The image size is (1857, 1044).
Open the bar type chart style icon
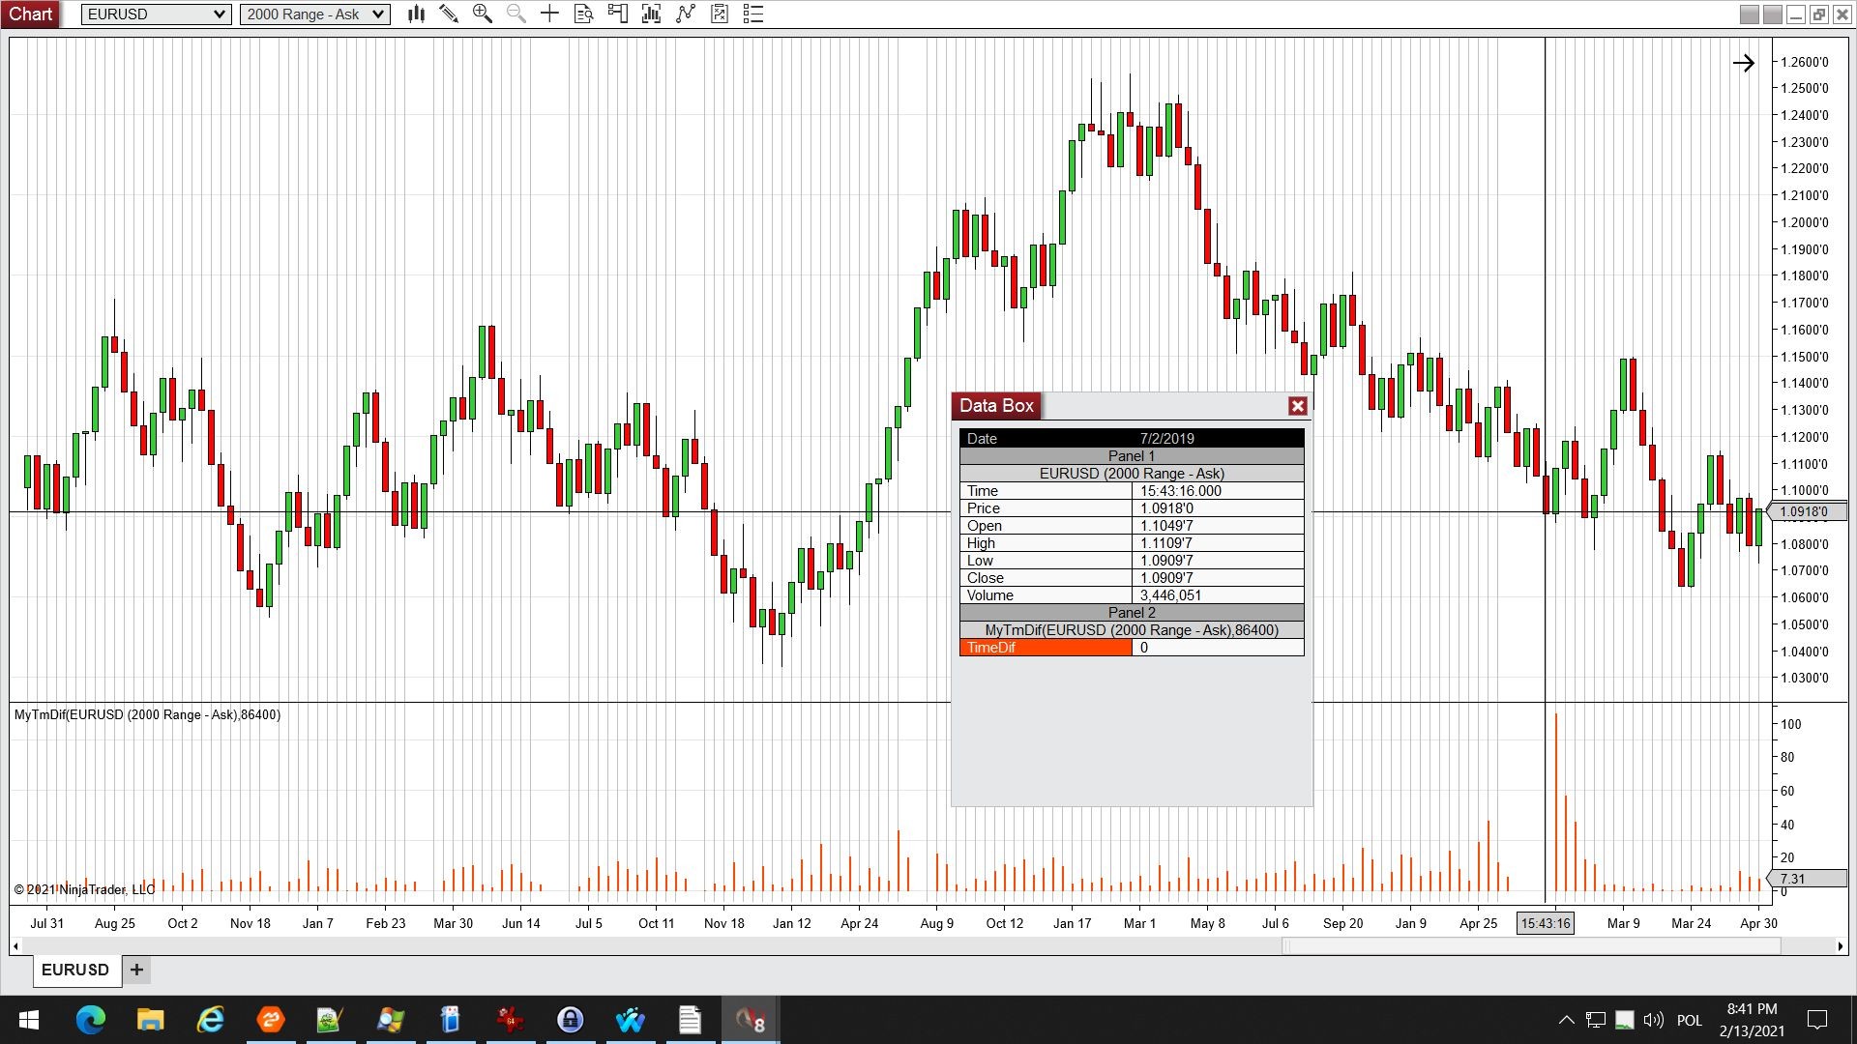[x=416, y=14]
